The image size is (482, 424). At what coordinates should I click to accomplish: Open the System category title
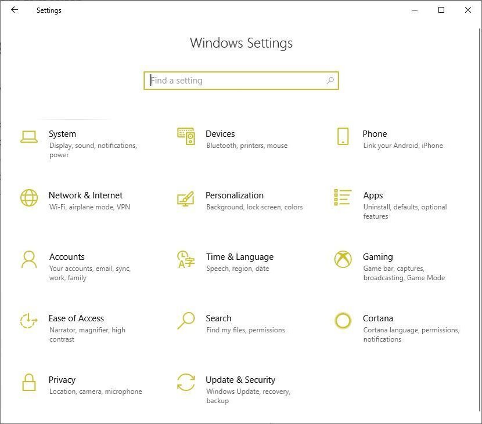(62, 134)
